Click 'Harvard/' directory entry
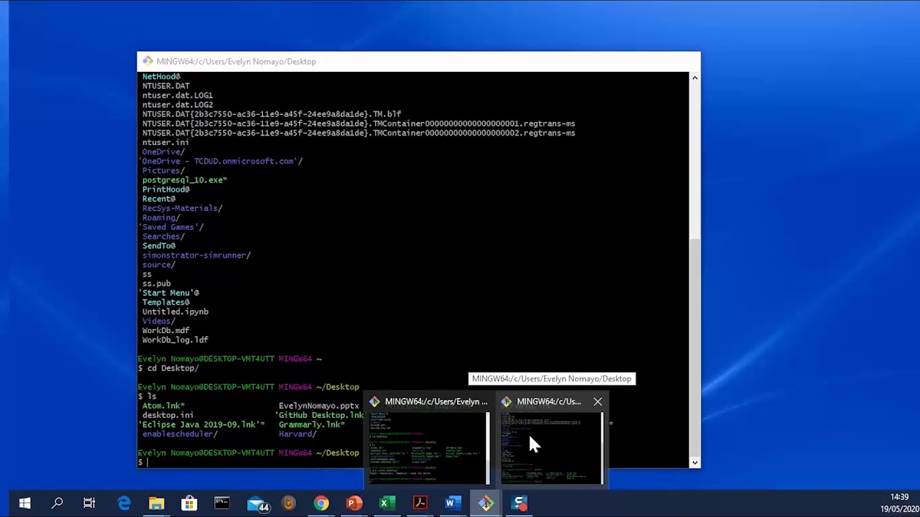Image resolution: width=920 pixels, height=517 pixels. coord(298,434)
